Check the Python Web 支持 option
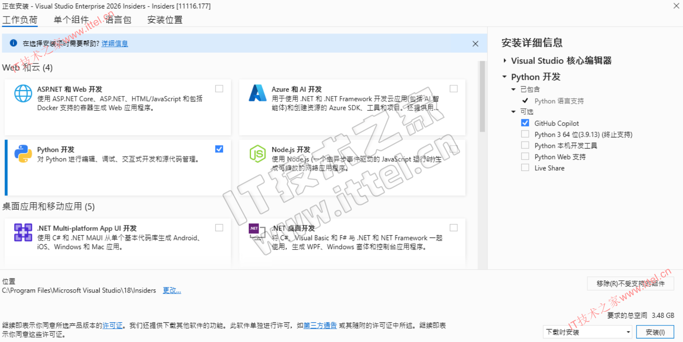The width and height of the screenshot is (683, 342). coord(525,157)
